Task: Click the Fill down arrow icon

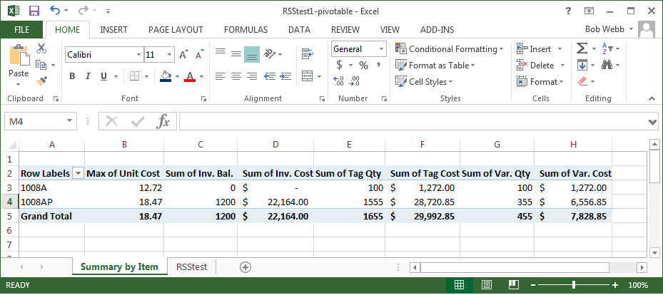Action: pyautogui.click(x=582, y=65)
